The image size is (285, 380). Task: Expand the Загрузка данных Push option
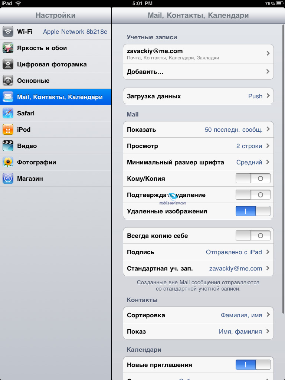click(198, 96)
